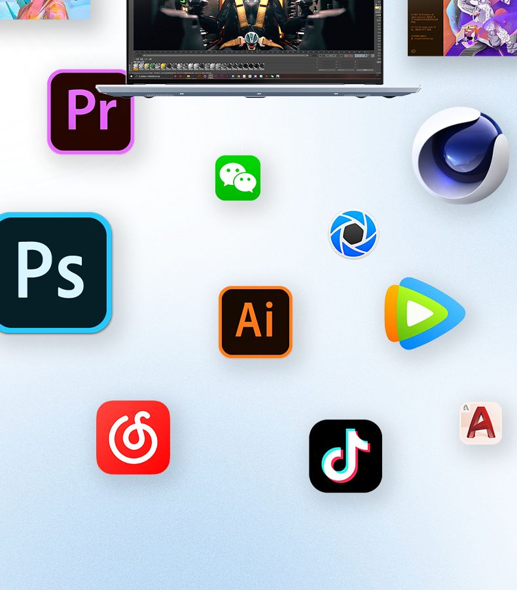Open the Adobe Premiere Pro icon
This screenshot has width=517, height=590.
pyautogui.click(x=90, y=111)
